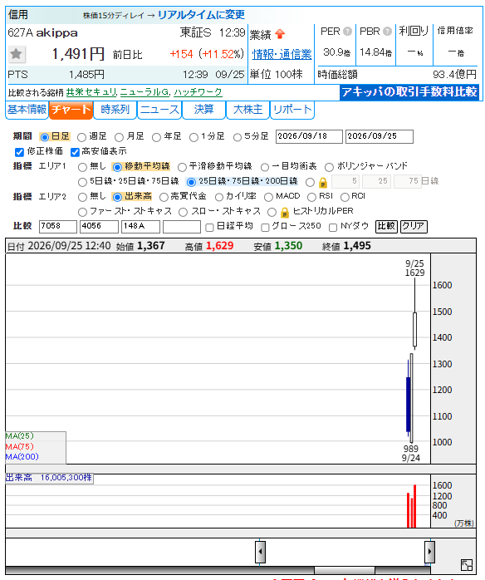Select ボリンジャーバンド indicator radio
Image resolution: width=485 pixels, height=580 pixels.
pos(329,167)
